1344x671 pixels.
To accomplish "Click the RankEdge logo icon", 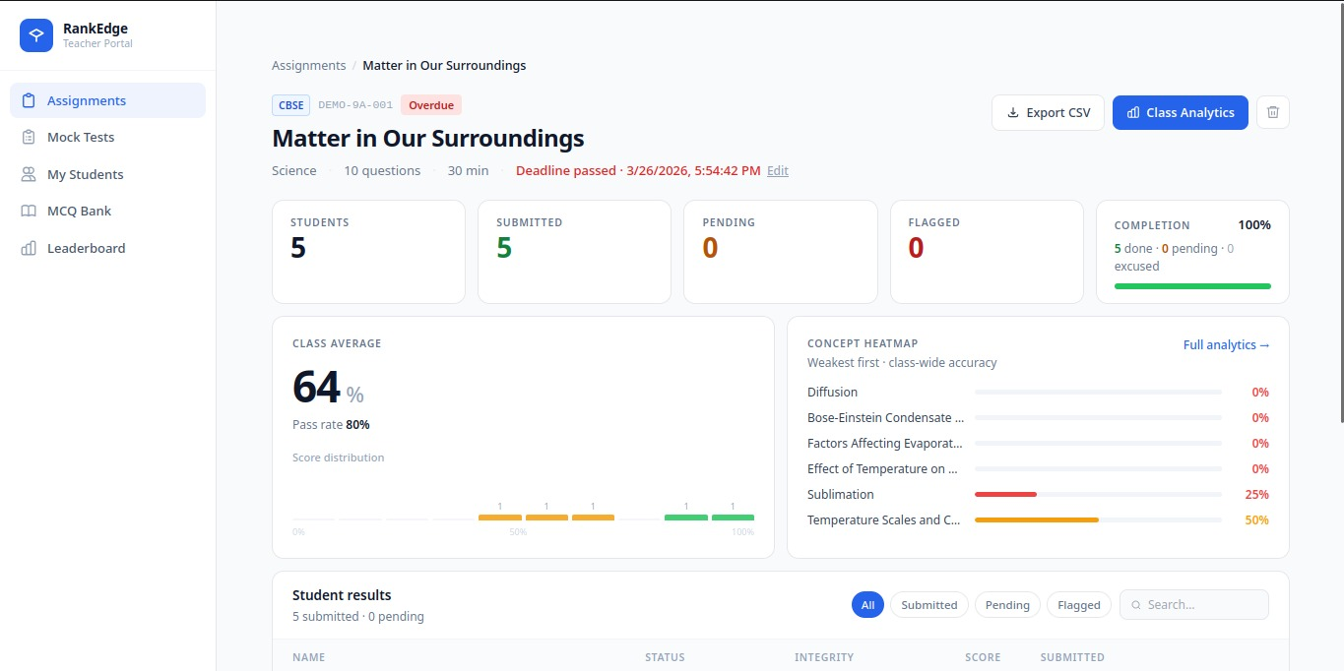I will pyautogui.click(x=36, y=35).
